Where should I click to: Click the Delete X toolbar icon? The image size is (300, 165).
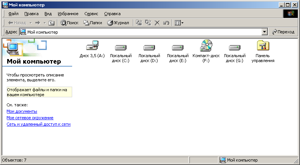(157, 23)
